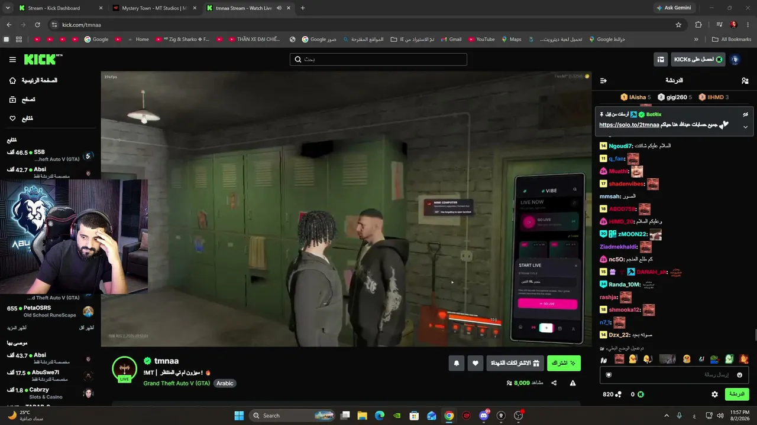Image resolution: width=757 pixels, height=425 pixels.
Task: Open recommended channel Cabrzy
Action: tap(50, 393)
